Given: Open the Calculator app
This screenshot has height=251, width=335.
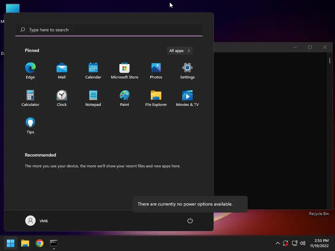Looking at the screenshot, I should pos(30,98).
